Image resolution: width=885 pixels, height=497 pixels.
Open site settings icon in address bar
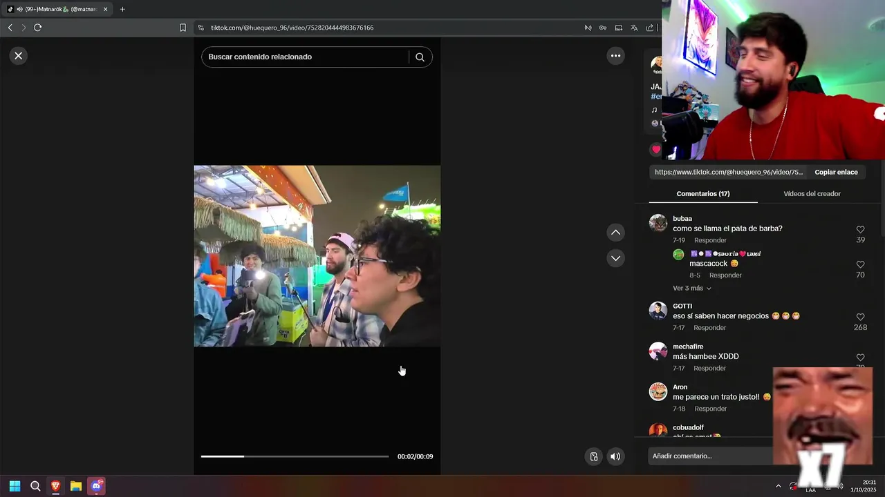(201, 28)
